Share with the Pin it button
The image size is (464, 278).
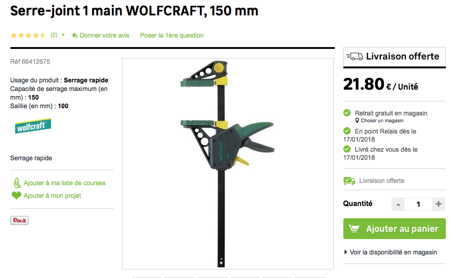[x=20, y=220]
